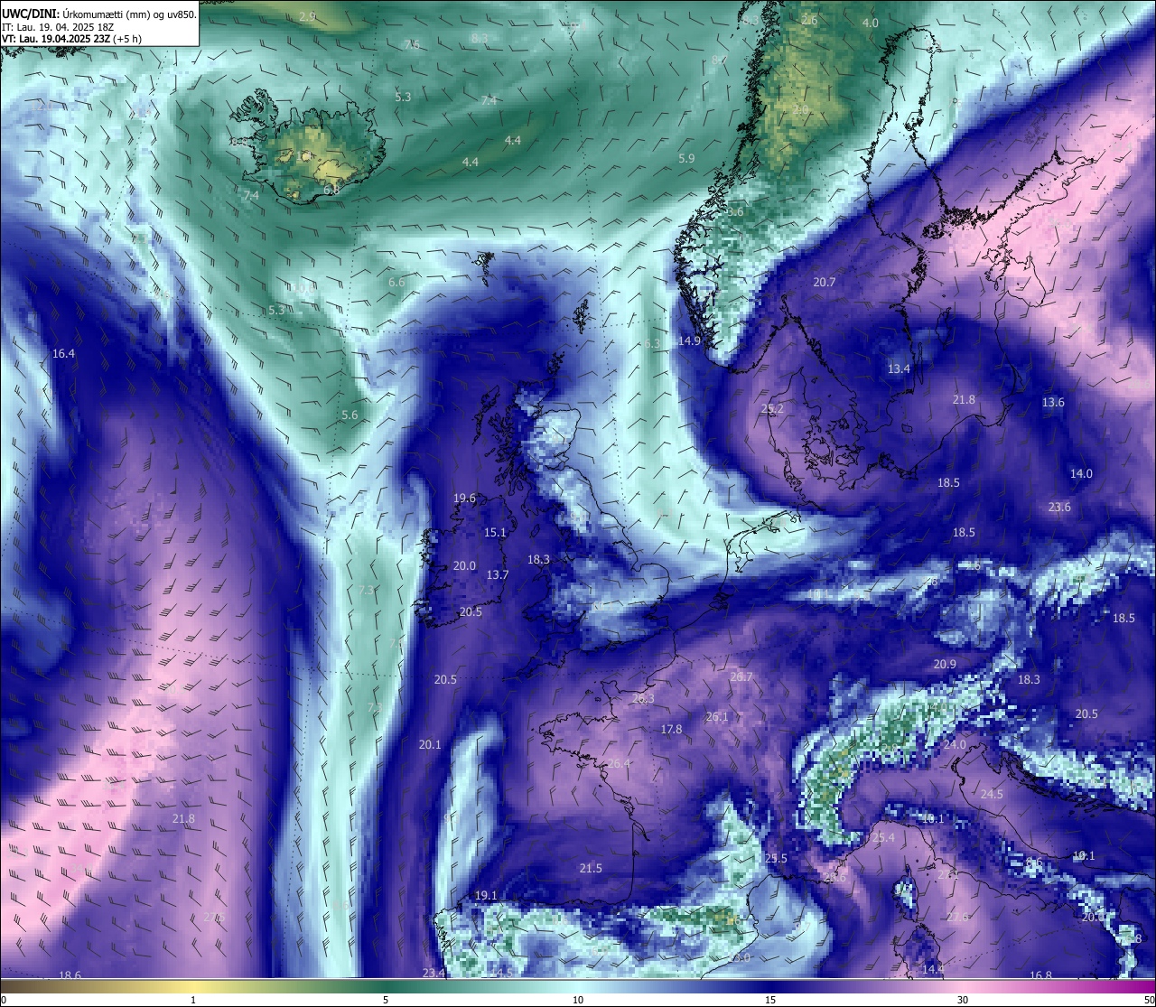Click the 6.6 value on the map
This screenshot has width=1156, height=1007.
click(396, 283)
